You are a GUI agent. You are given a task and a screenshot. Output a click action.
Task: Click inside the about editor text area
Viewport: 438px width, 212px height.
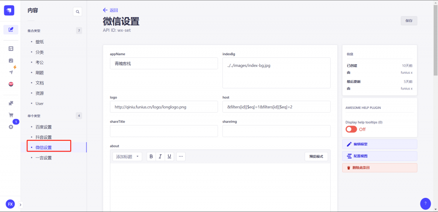220,188
